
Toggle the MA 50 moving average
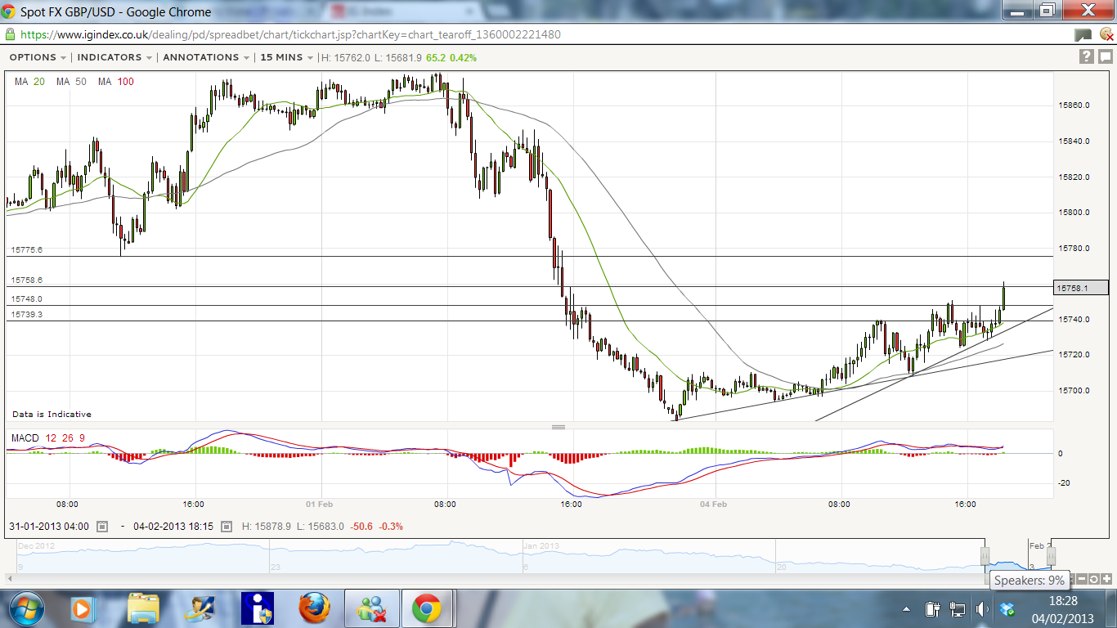coord(71,82)
